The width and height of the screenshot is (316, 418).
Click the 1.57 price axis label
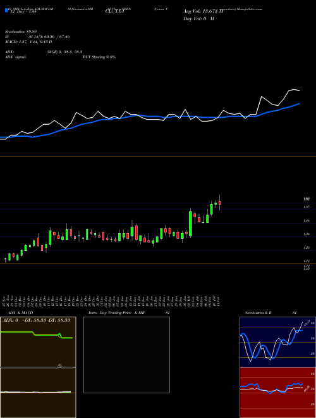coord(307,207)
